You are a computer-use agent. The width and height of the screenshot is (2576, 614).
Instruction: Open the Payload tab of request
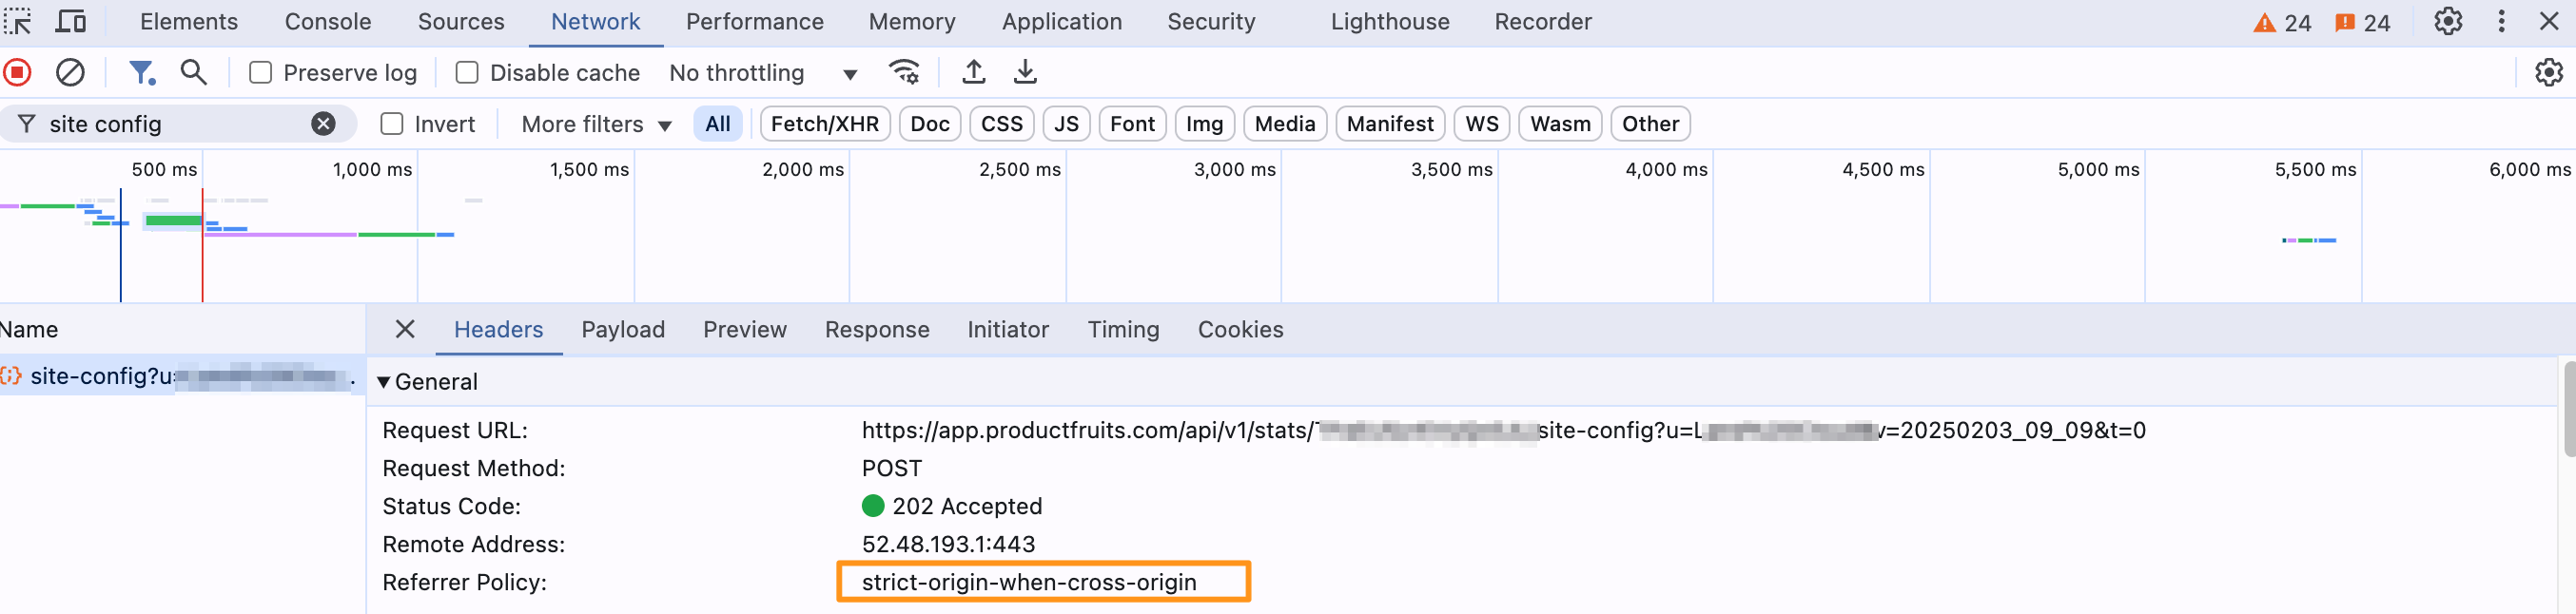click(622, 330)
